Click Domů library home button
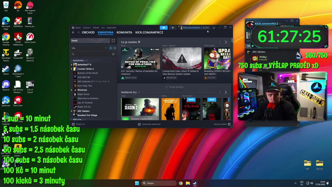The height and width of the screenshot is (187, 332). (90, 41)
